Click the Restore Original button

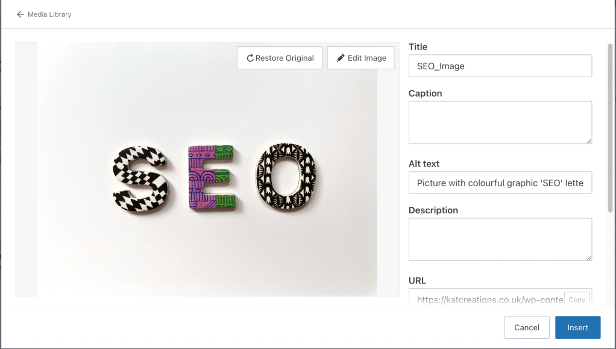tap(280, 58)
